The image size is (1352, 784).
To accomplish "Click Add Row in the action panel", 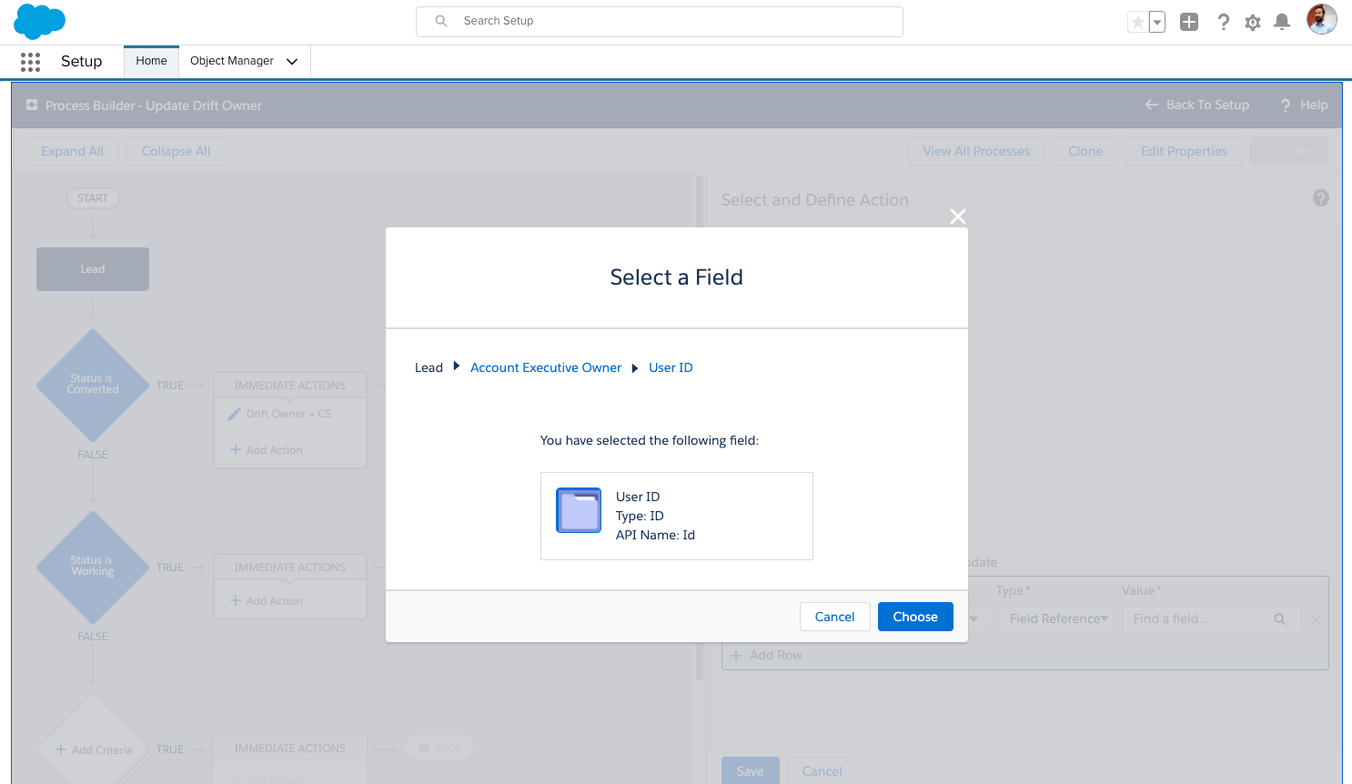I will pos(766,655).
